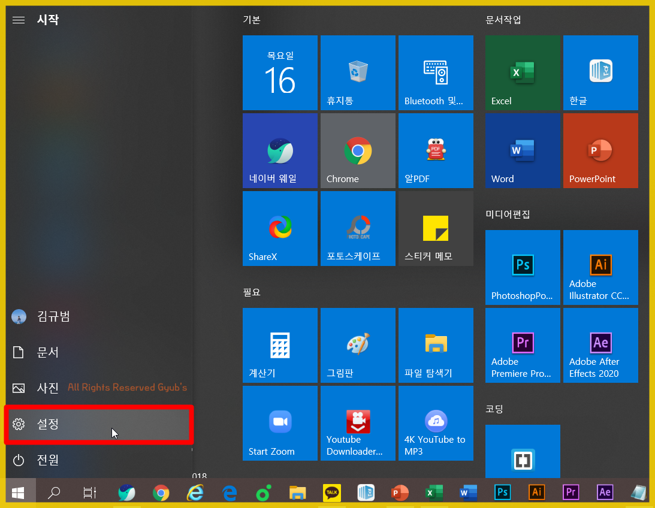
Task: Open the Adobe Premiere Pro tile
Action: (x=523, y=345)
